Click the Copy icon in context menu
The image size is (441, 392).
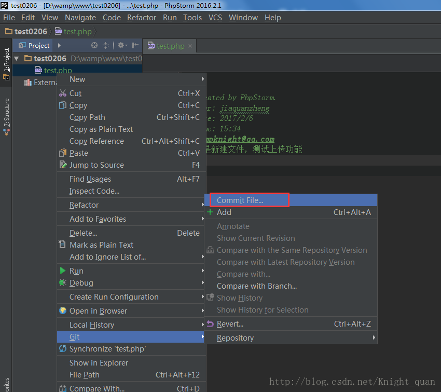point(63,105)
